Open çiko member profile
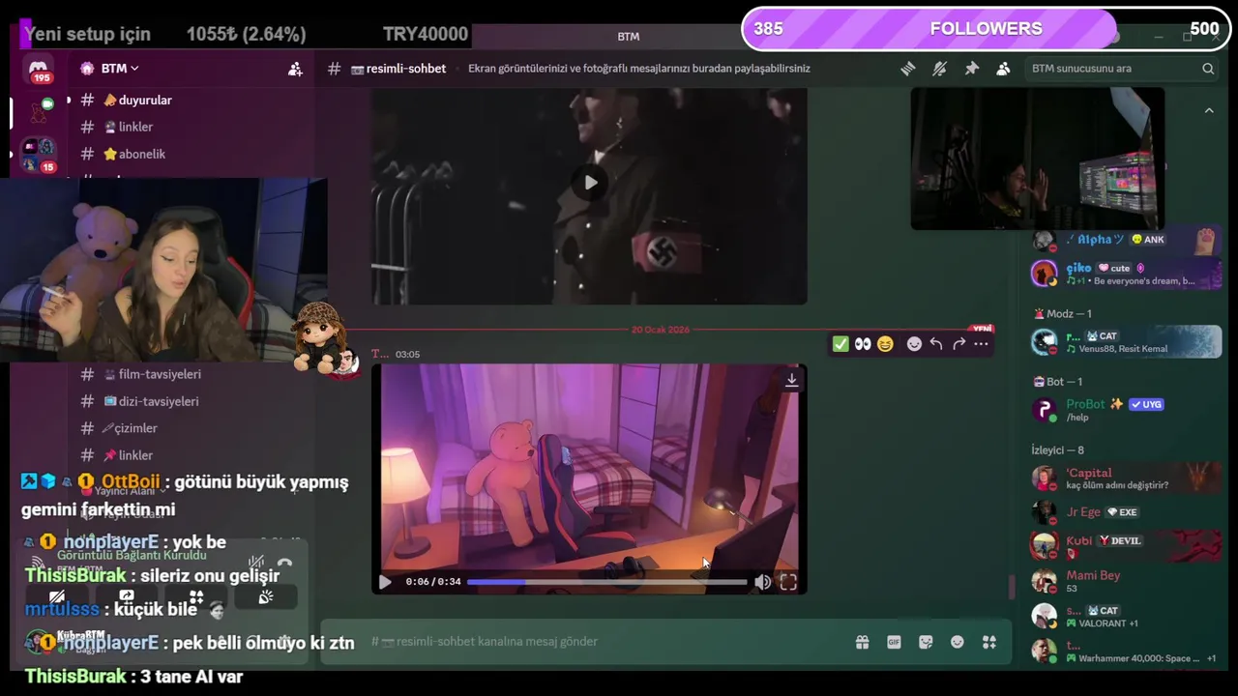Screen dimensions: 1238x696 [1125, 274]
